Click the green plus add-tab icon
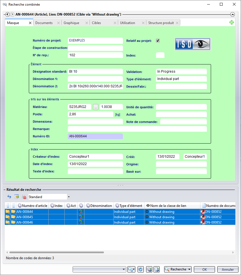 [232, 23]
